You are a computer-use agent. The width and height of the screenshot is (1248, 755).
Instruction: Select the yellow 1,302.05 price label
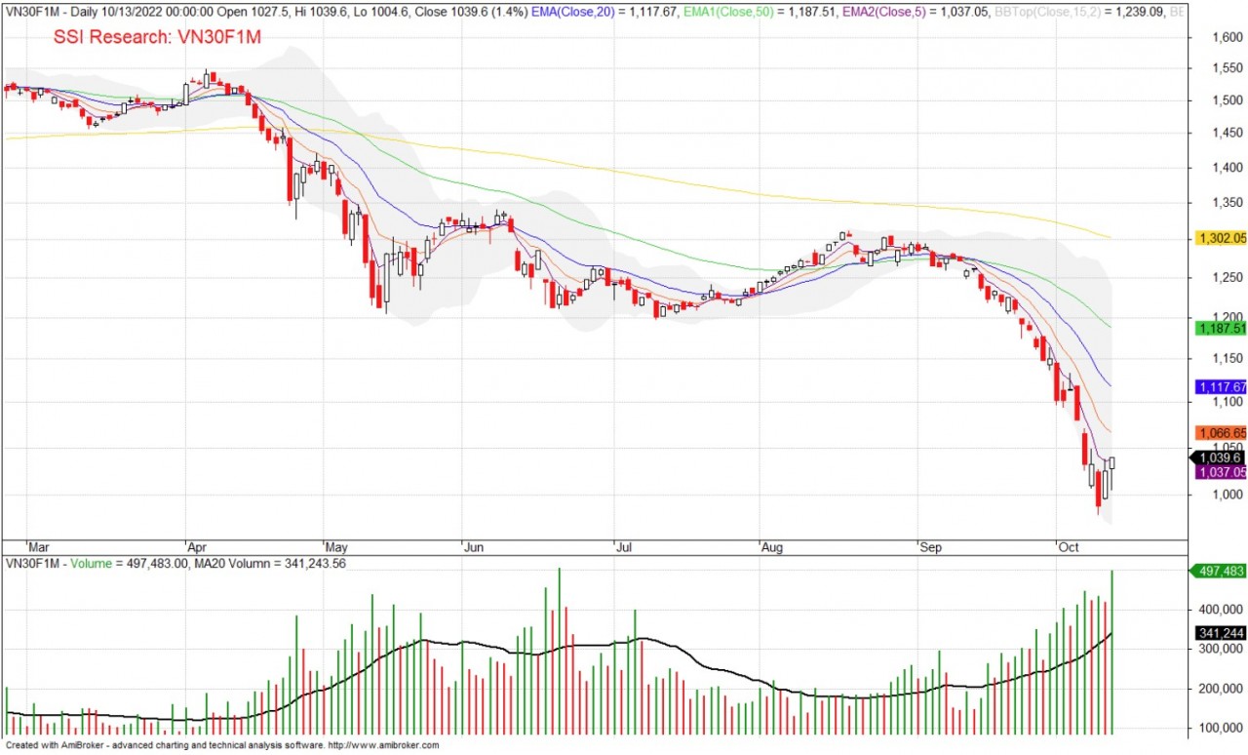1222,238
